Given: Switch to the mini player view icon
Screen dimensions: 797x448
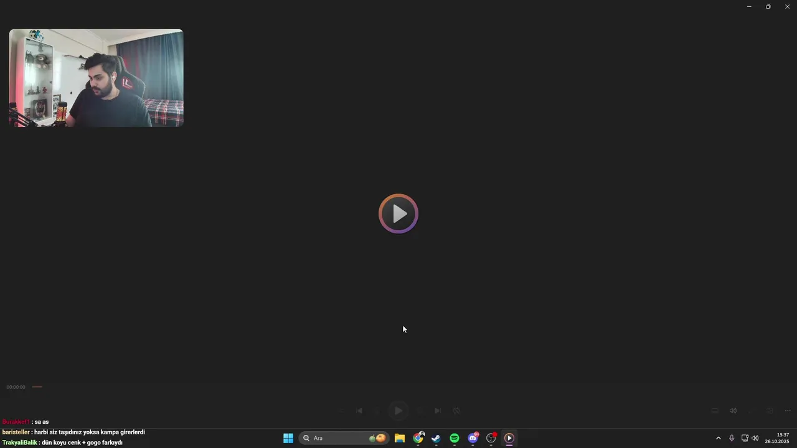Looking at the screenshot, I should click(770, 411).
